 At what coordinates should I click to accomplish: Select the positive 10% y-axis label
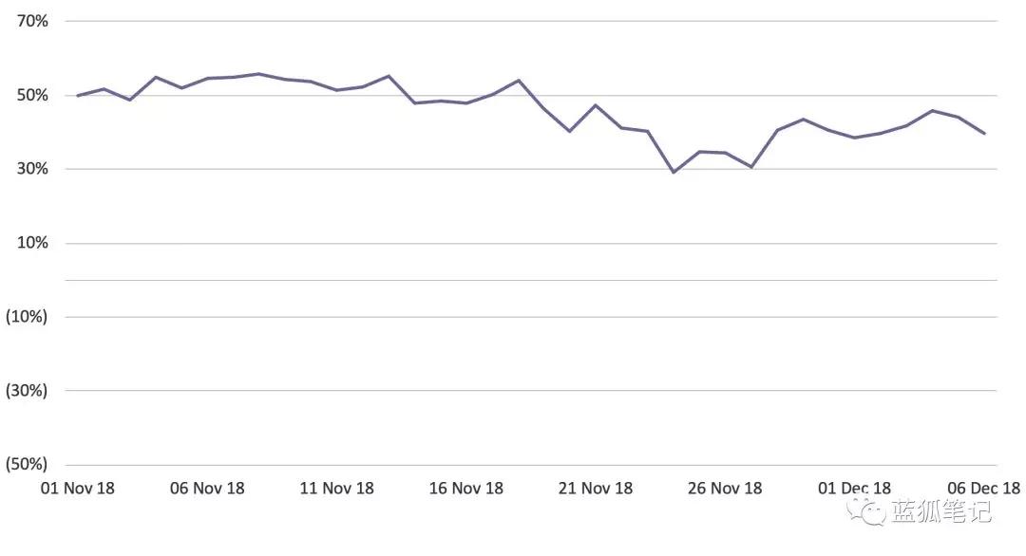32,243
